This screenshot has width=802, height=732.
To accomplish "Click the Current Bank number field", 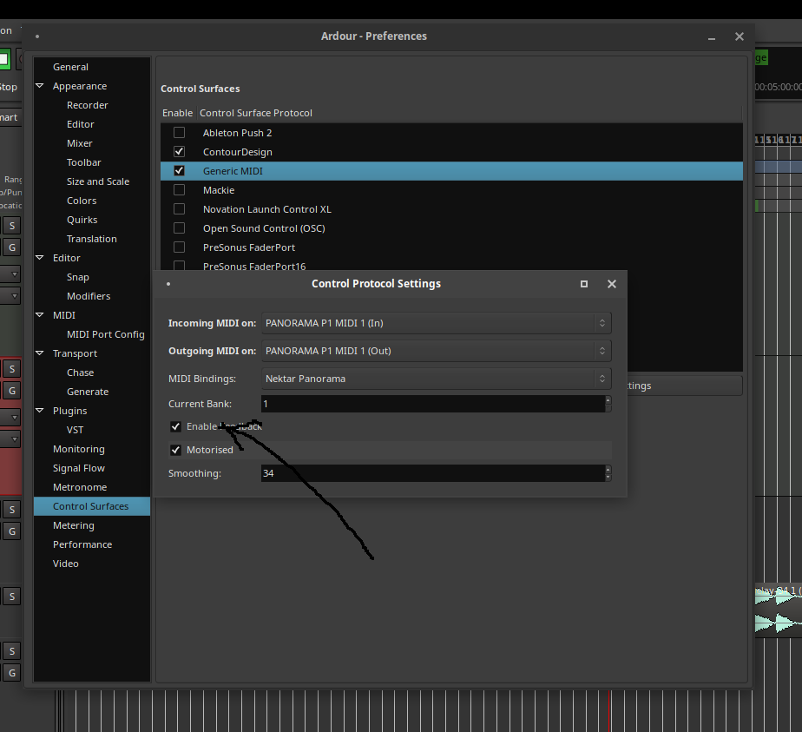I will (x=431, y=404).
